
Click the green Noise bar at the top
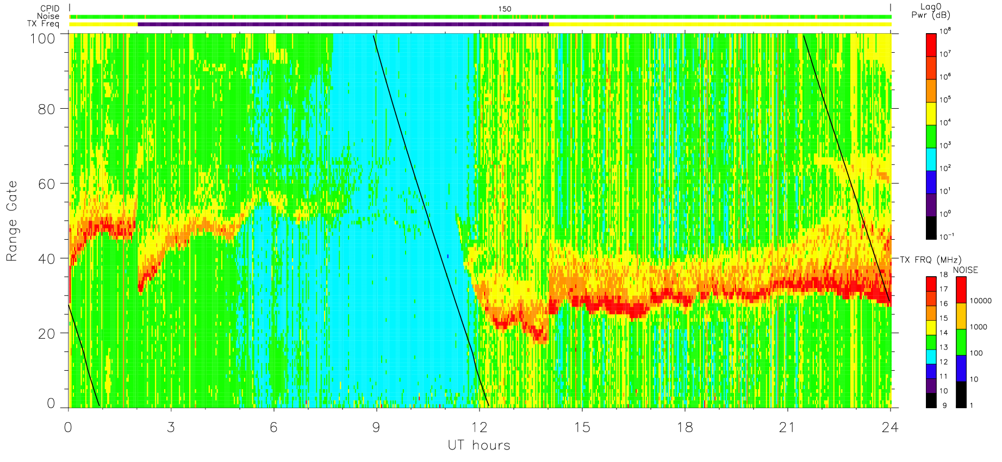(x=481, y=17)
